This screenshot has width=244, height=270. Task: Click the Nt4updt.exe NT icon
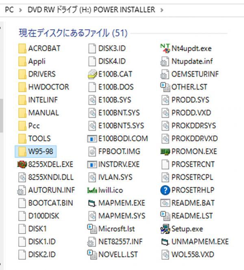tap(165, 48)
